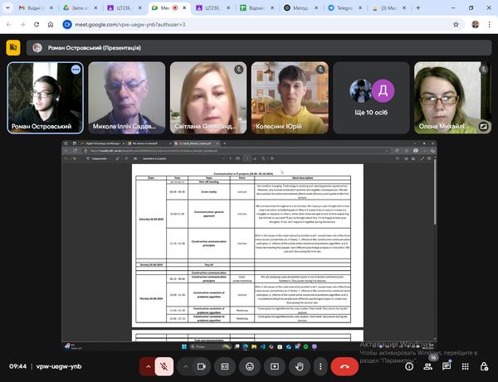Turn on closed captions
498x382 pixels.
pos(224,365)
